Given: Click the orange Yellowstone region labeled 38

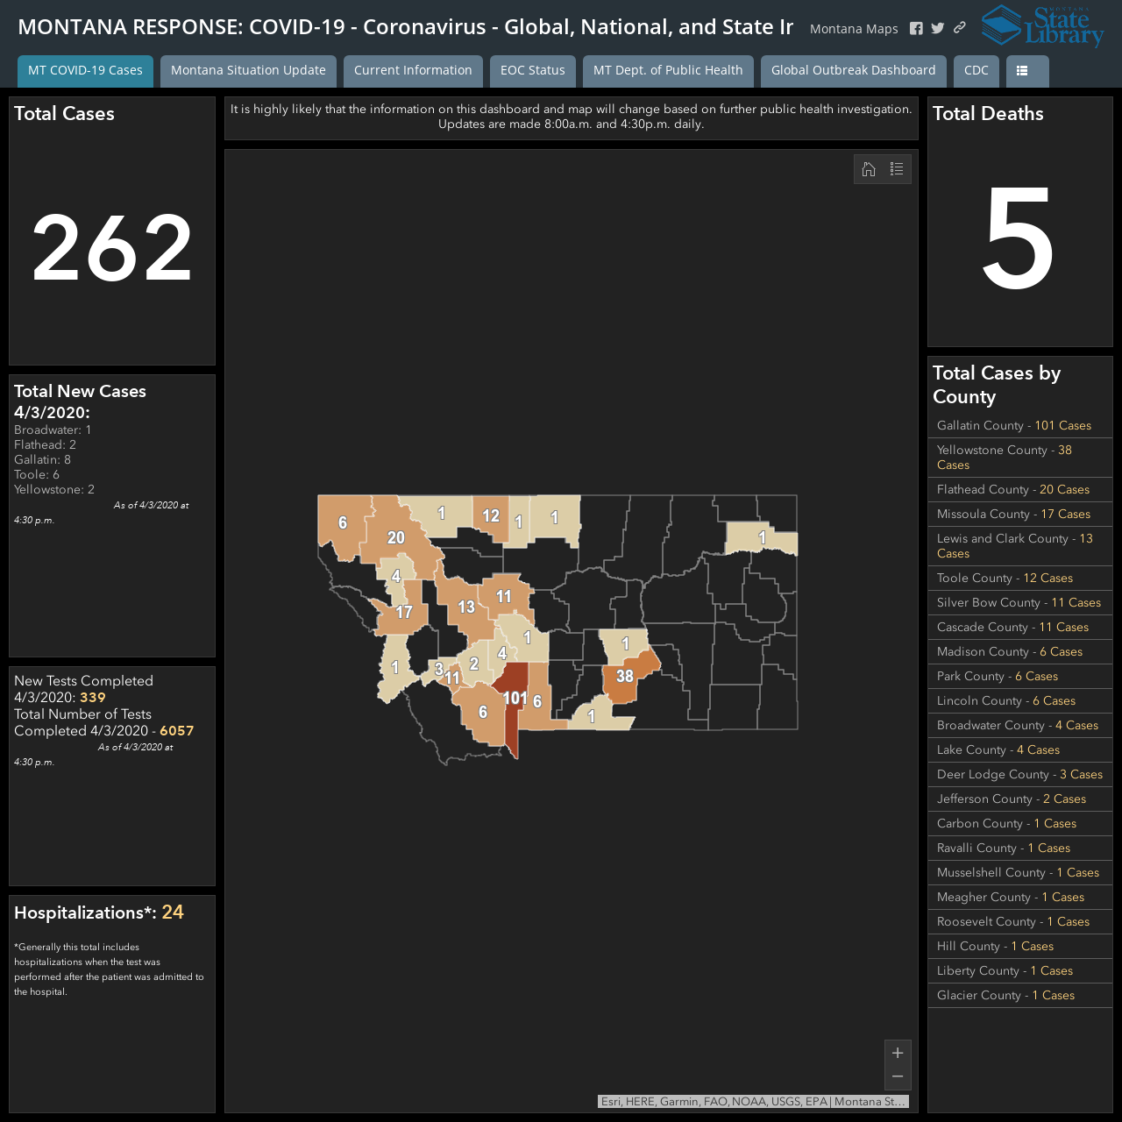Looking at the screenshot, I should (x=628, y=678).
